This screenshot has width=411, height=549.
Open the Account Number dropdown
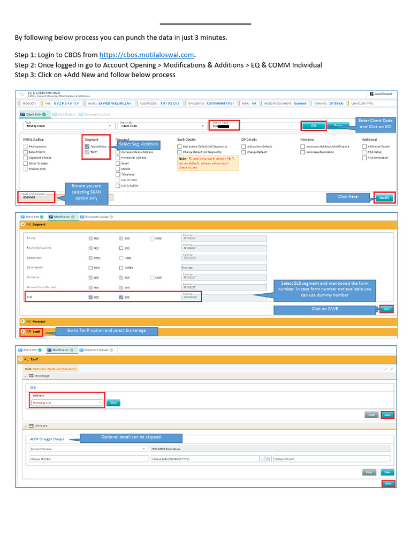88,449
